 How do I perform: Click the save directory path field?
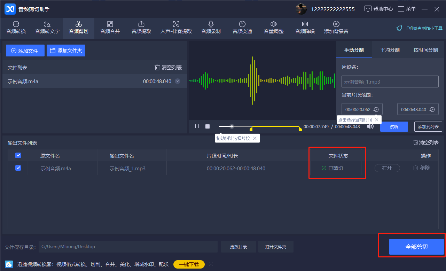pyautogui.click(x=128, y=247)
